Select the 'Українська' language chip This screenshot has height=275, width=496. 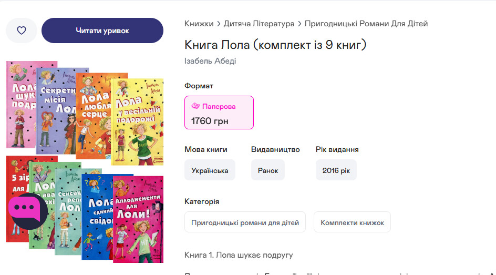click(210, 170)
